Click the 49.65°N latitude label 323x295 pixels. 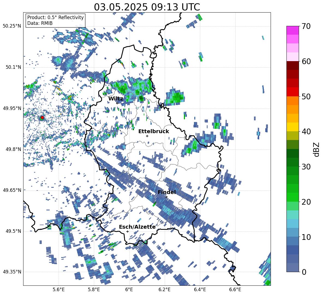pyautogui.click(x=12, y=190)
